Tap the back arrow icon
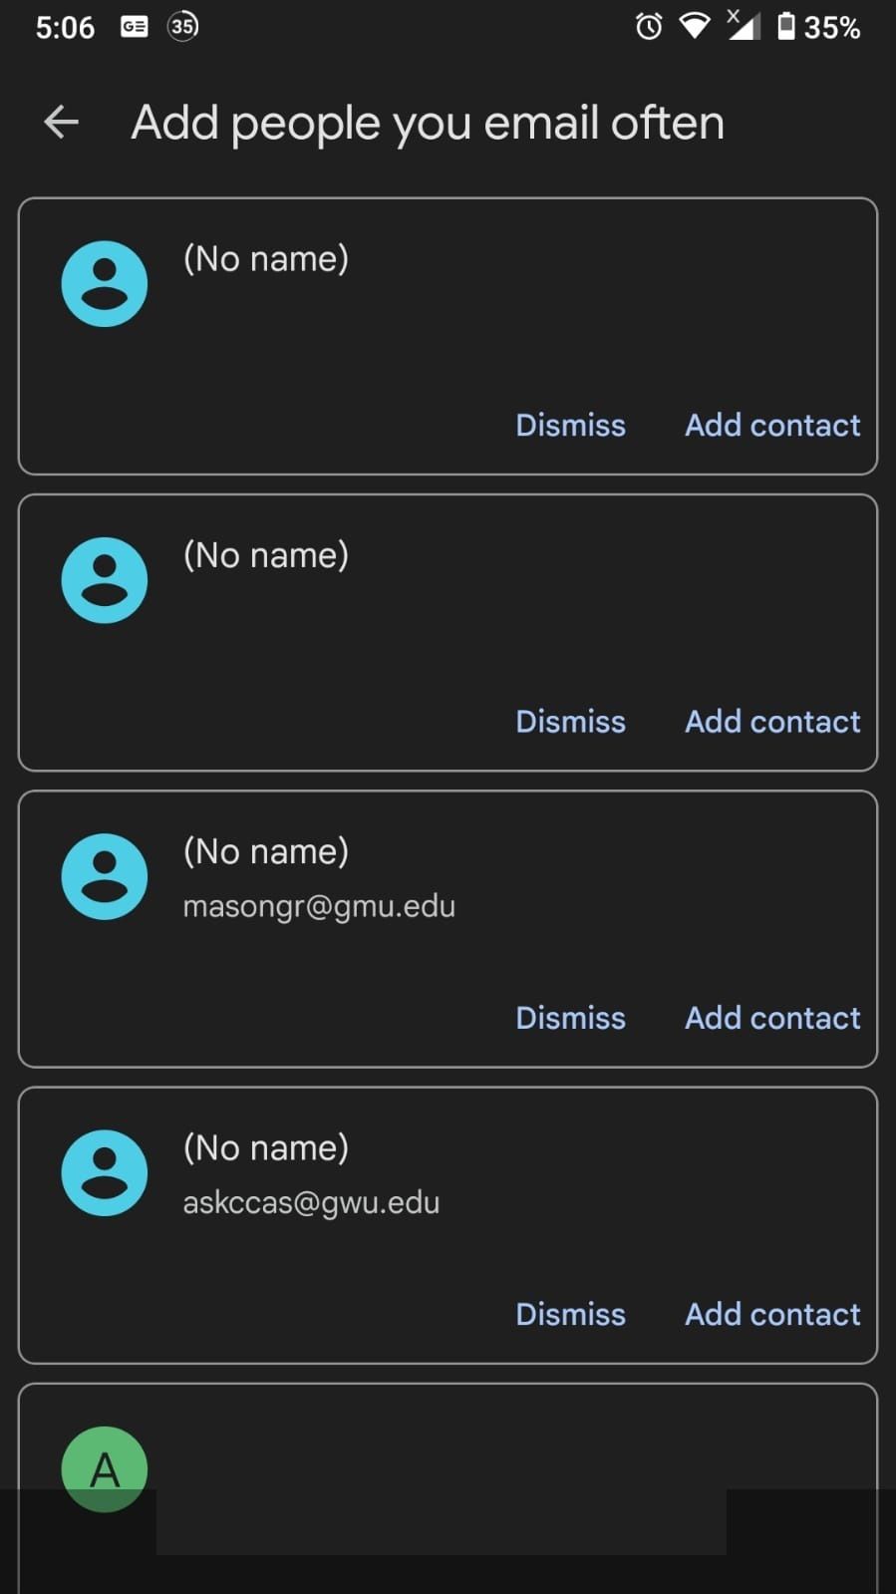Viewport: 896px width, 1594px height. [61, 123]
